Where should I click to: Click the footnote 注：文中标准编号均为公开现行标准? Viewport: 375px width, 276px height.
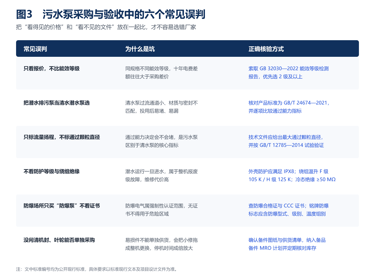point(97,269)
